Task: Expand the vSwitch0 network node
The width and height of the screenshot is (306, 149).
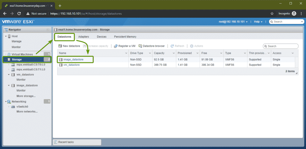Action: tap(9, 107)
